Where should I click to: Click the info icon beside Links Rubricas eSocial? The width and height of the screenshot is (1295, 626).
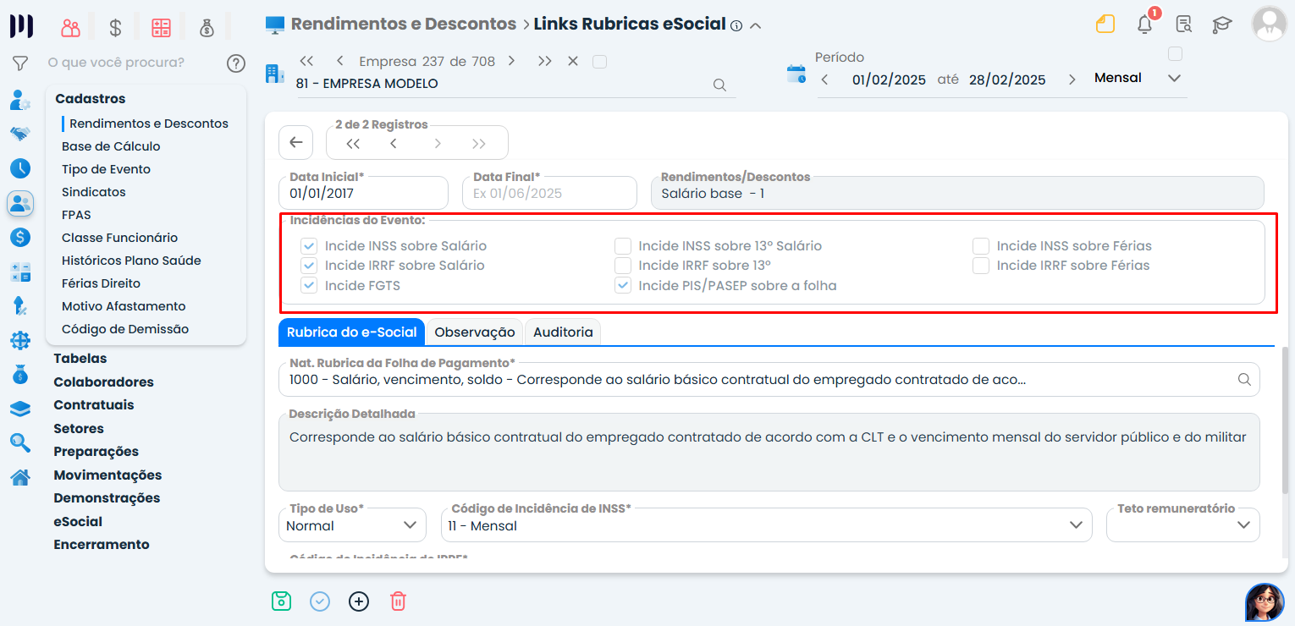pyautogui.click(x=736, y=25)
